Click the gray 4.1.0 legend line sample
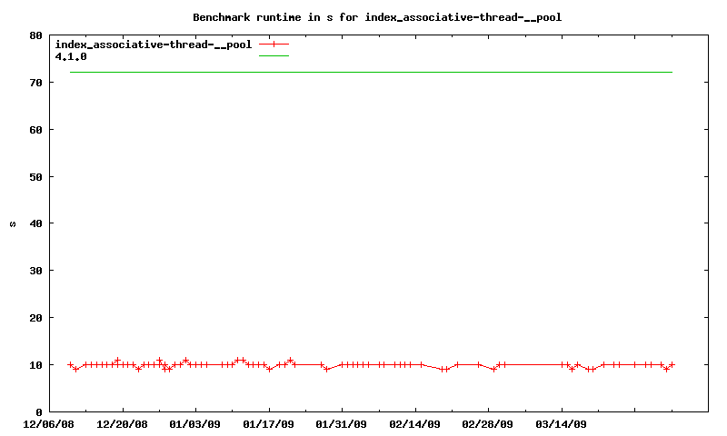The height and width of the screenshot is (436, 727). [x=274, y=55]
